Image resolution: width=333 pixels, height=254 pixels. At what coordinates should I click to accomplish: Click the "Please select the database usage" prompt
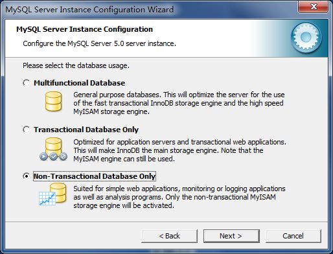pyautogui.click(x=76, y=65)
